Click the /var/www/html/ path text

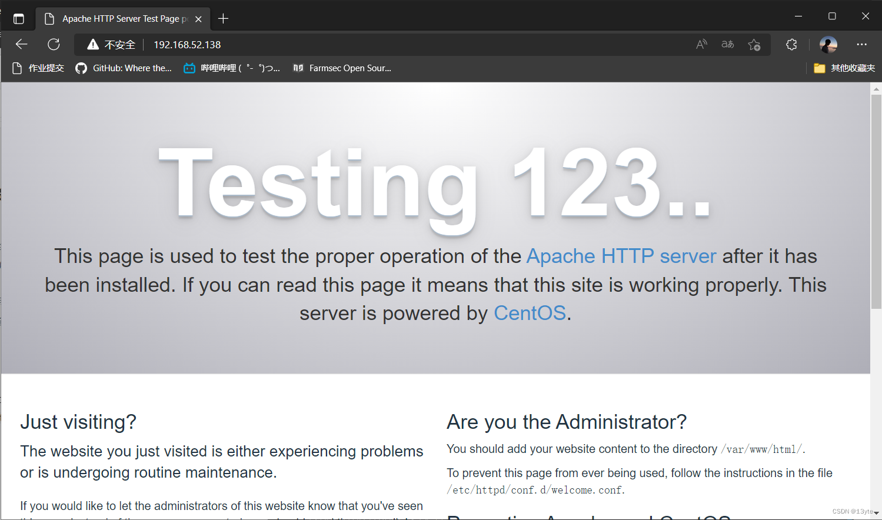[762, 449]
